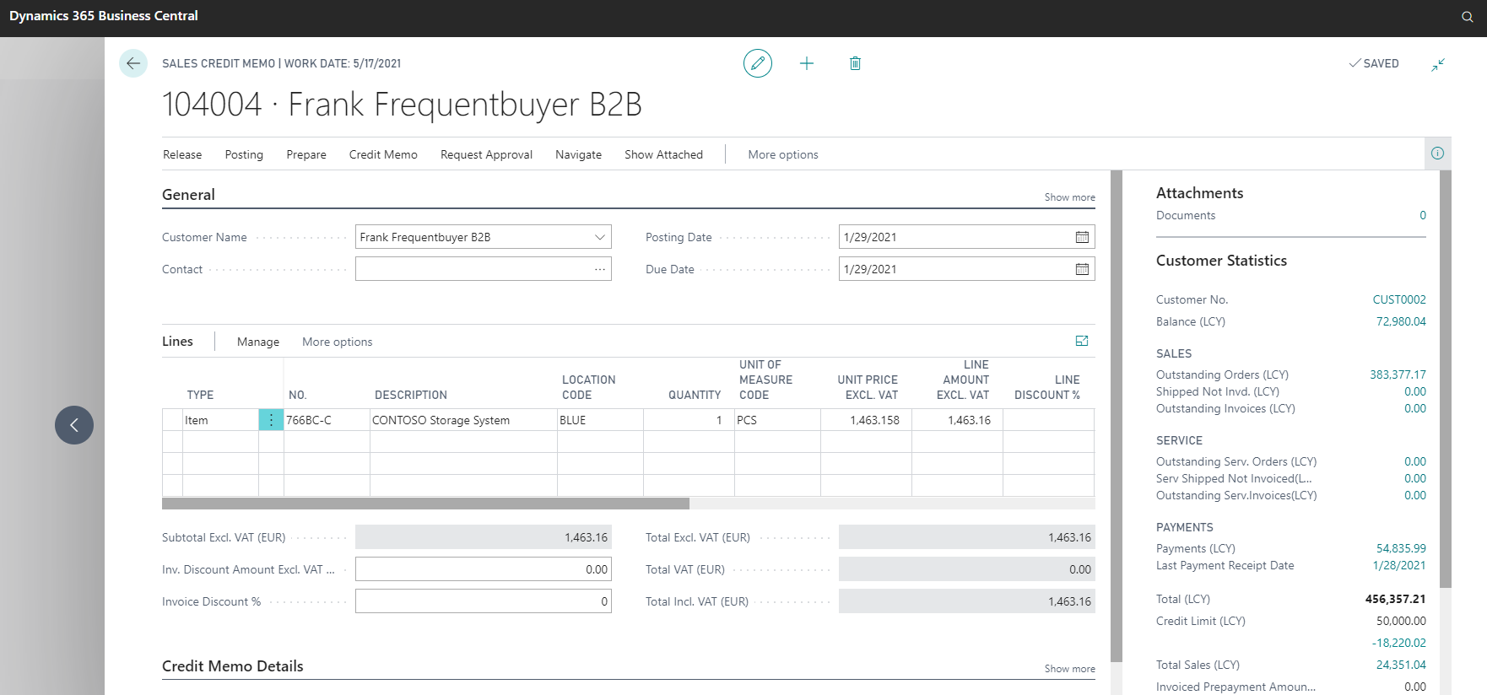Image resolution: width=1487 pixels, height=695 pixels.
Task: Open the Request Approval menu
Action: point(486,154)
